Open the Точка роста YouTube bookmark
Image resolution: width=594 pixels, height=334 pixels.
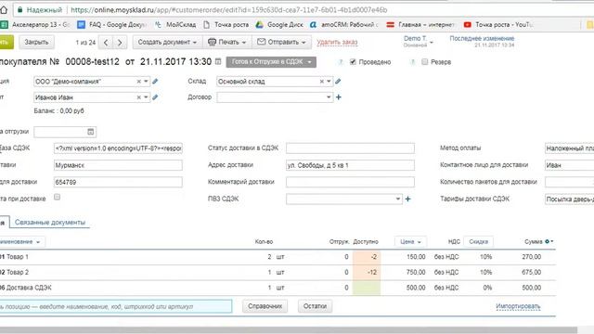pyautogui.click(x=498, y=25)
